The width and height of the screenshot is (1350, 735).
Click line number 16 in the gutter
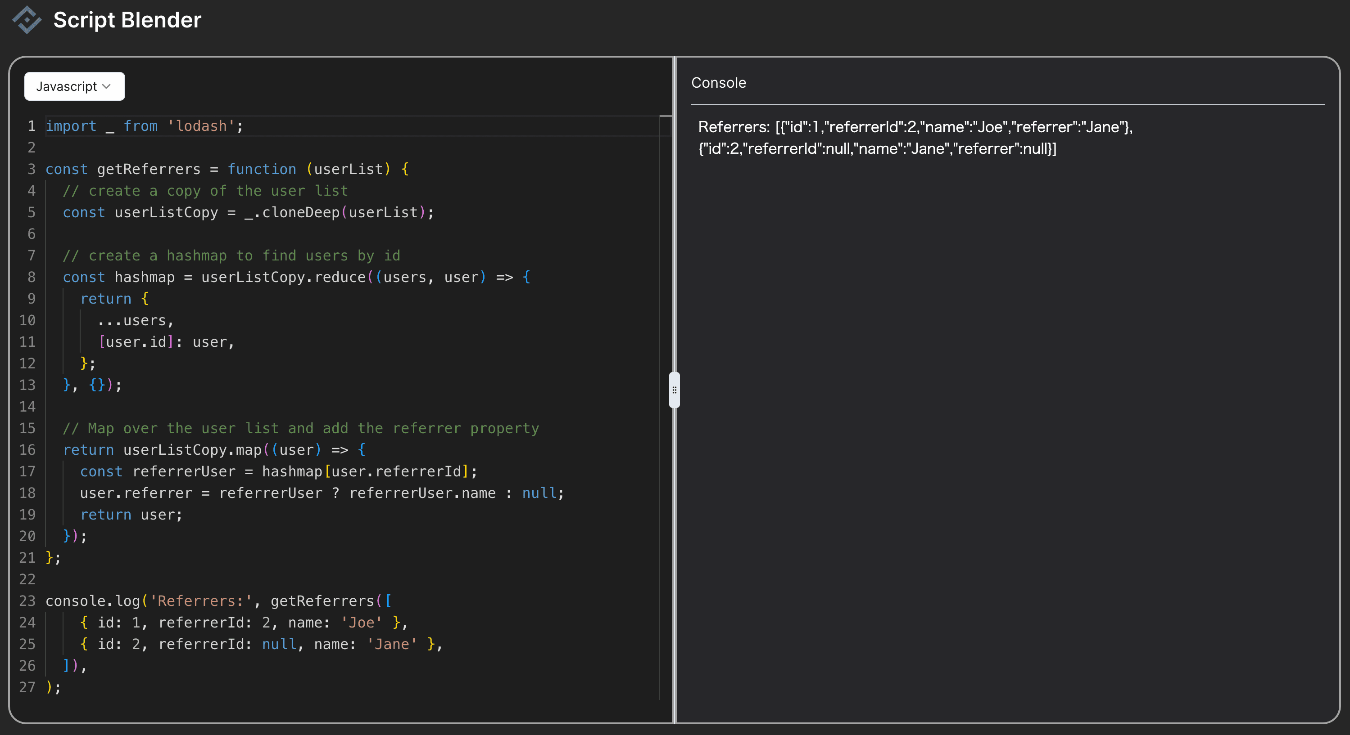click(x=27, y=450)
